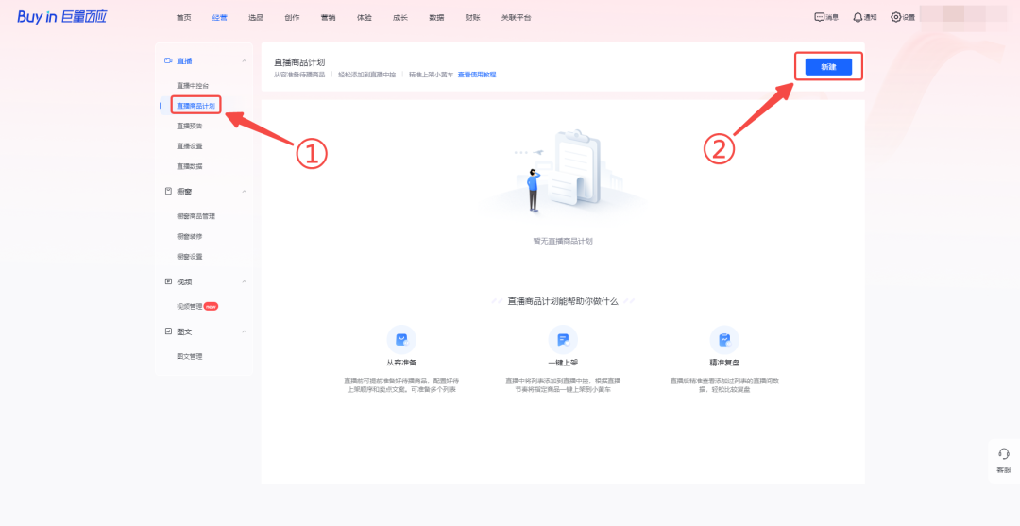Image resolution: width=1020 pixels, height=526 pixels.
Task: Open the 体验 top menu
Action: click(365, 18)
